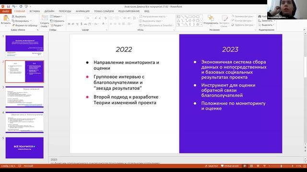This screenshot has width=307, height=172.
Task: Toggle text shadow (S) formatting
Action: click(x=81, y=24)
